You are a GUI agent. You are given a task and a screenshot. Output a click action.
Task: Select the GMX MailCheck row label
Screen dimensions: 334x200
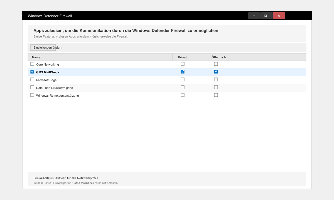(48, 72)
